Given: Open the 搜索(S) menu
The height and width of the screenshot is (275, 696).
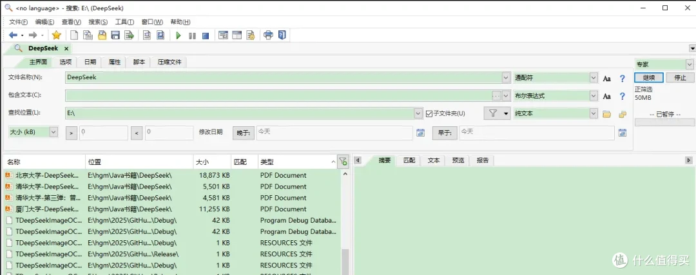Looking at the screenshot, I should (x=98, y=22).
